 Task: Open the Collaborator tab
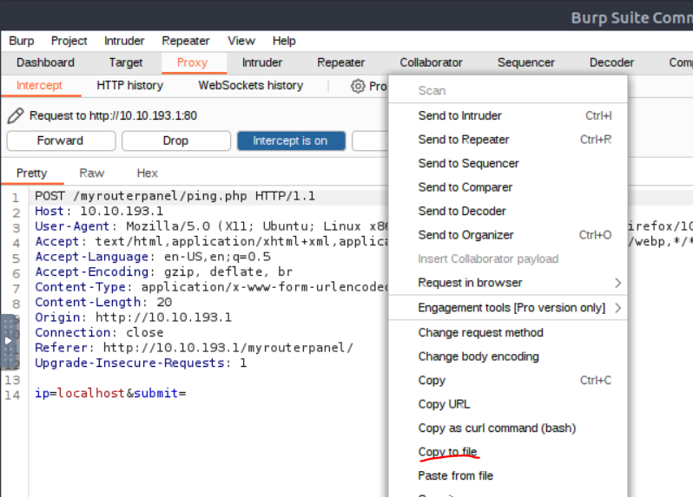point(431,62)
